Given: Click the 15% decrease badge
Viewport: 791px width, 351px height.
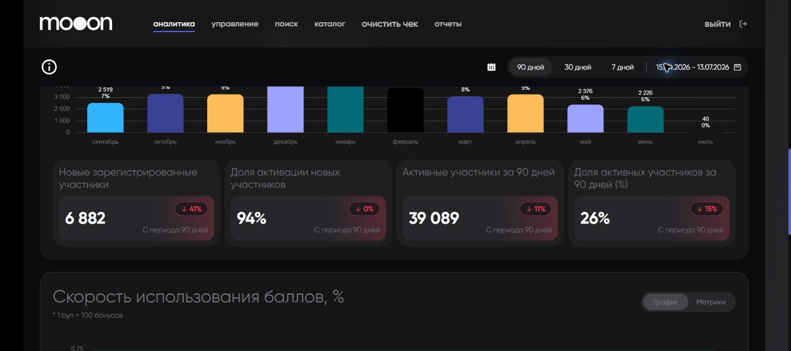Looking at the screenshot, I should tap(707, 209).
